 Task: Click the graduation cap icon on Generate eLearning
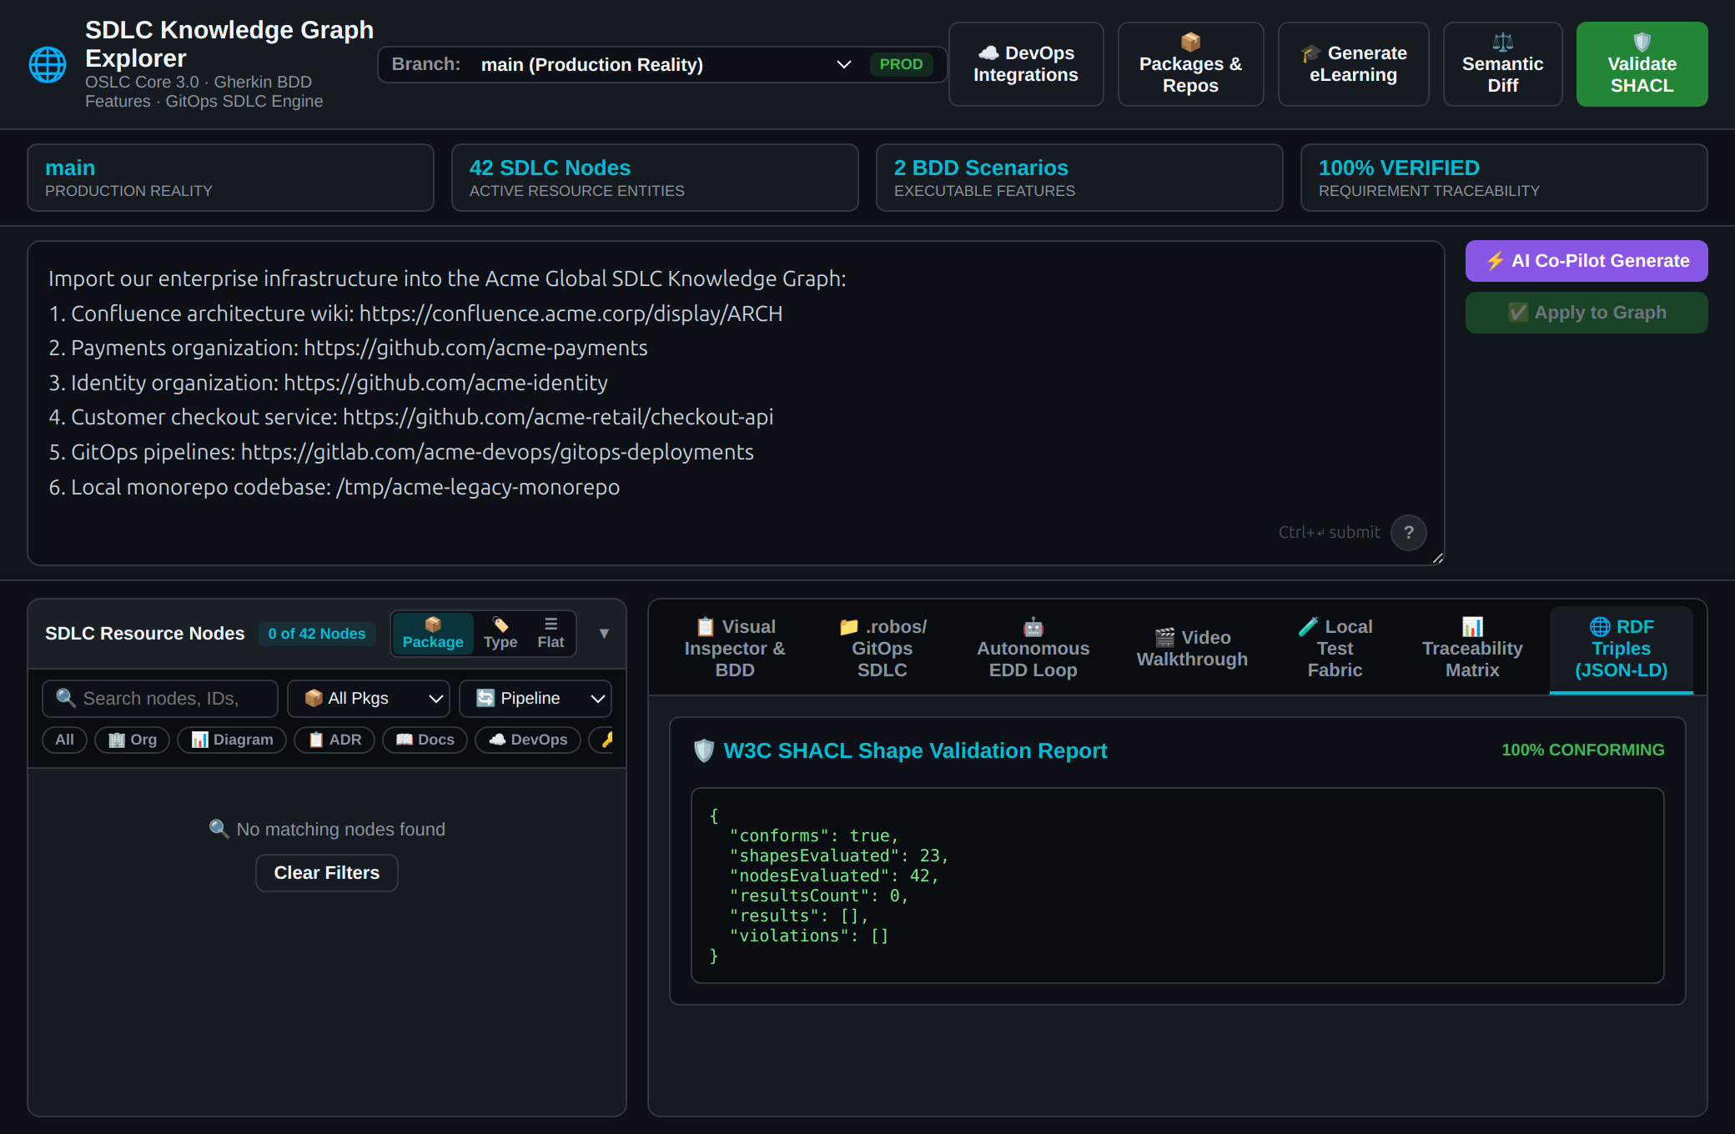point(1310,53)
